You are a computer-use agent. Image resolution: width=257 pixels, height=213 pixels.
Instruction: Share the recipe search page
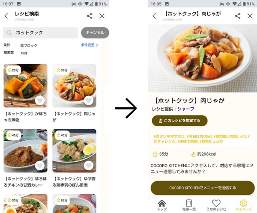90,16
